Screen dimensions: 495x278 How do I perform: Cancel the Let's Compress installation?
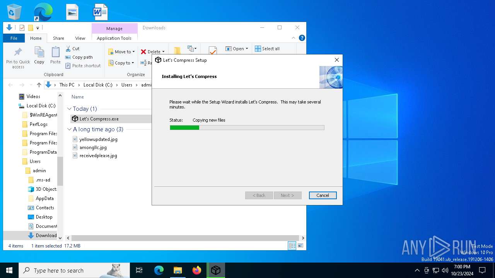click(x=323, y=195)
